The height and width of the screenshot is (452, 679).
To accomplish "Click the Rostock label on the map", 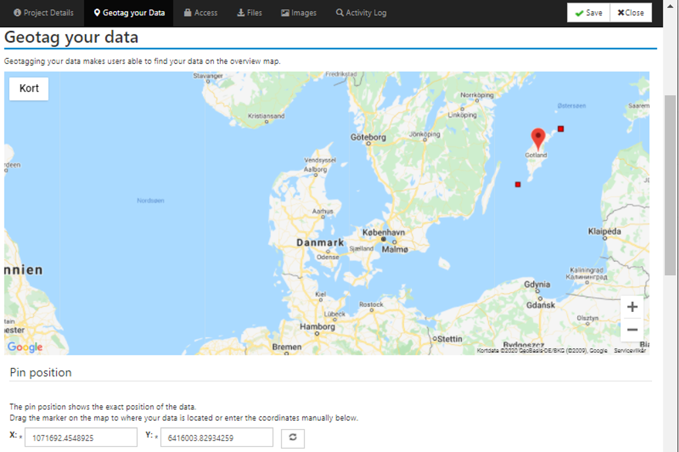I will pyautogui.click(x=371, y=305).
